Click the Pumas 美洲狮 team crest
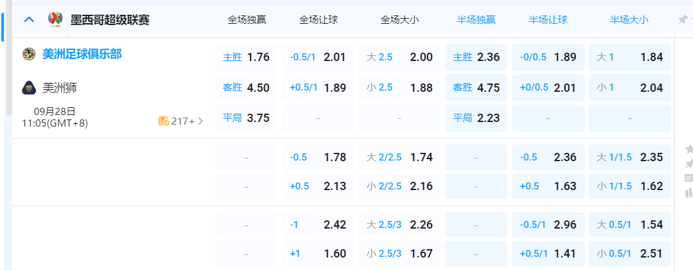Image resolution: width=693 pixels, height=271 pixels. (x=28, y=87)
